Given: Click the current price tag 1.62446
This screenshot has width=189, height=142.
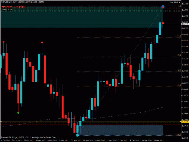Looking at the screenshot, I should 185,24.
